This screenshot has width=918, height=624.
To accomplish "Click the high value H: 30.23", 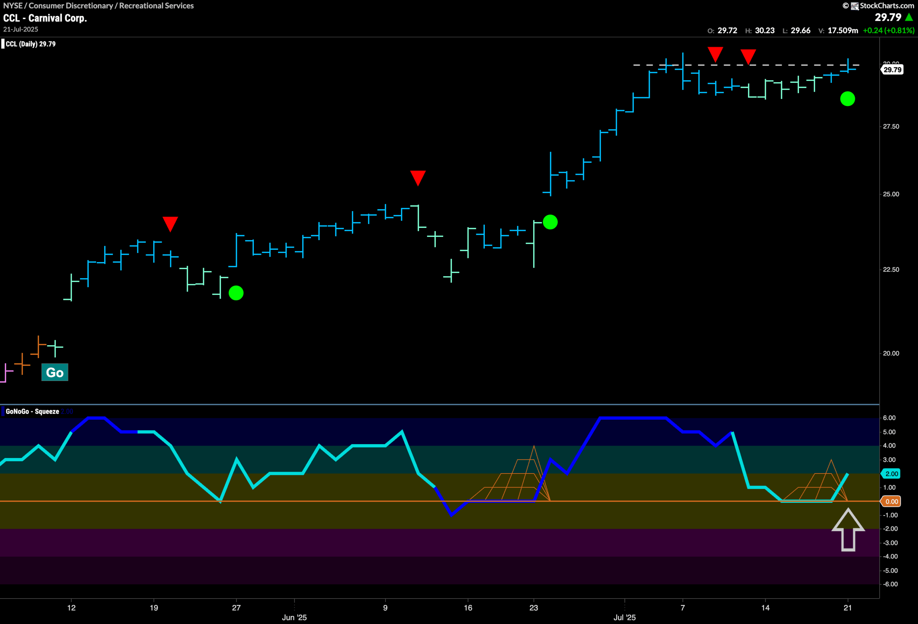I will [760, 30].
